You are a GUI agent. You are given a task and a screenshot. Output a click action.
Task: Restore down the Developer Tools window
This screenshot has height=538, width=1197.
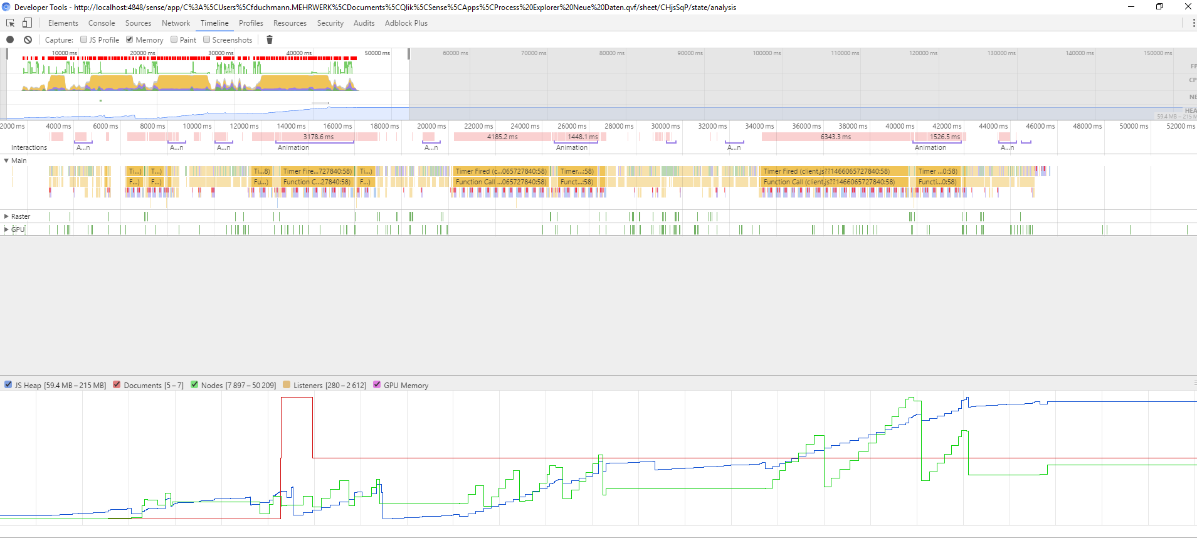(1159, 7)
